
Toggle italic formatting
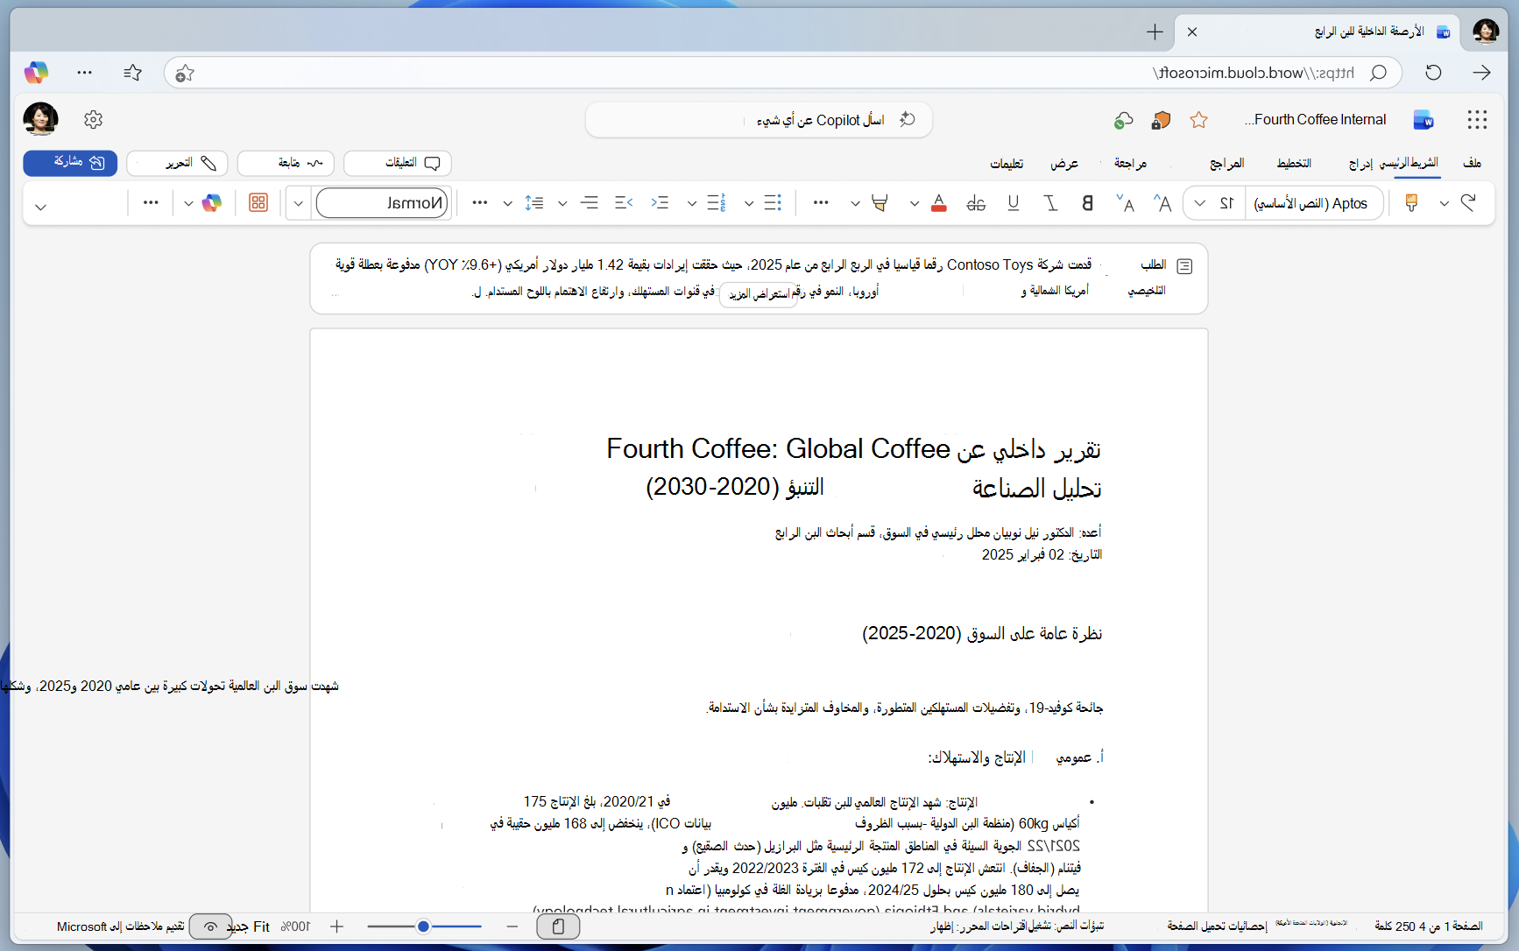[1050, 203]
